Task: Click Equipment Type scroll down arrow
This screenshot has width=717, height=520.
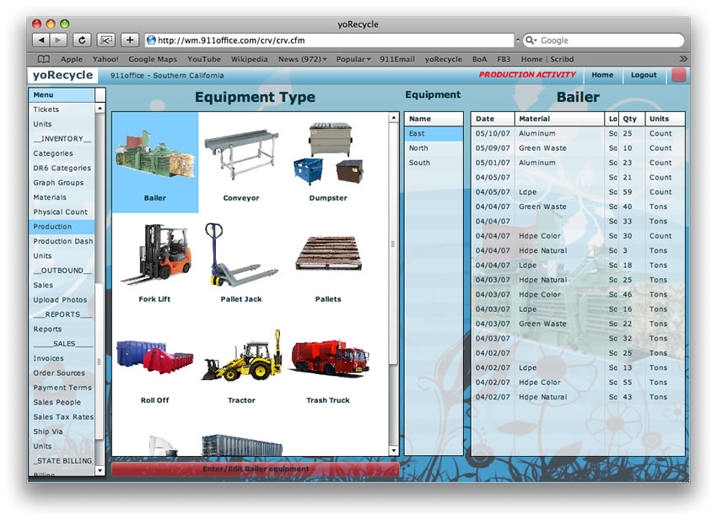Action: (394, 451)
